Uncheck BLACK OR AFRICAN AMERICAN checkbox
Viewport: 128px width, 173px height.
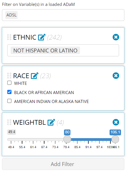[10, 92]
